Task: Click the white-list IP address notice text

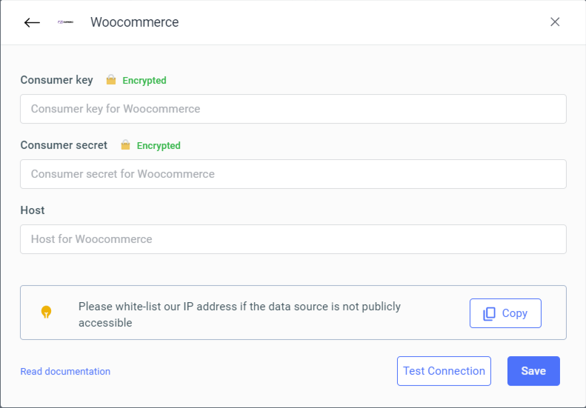Action: point(239,314)
